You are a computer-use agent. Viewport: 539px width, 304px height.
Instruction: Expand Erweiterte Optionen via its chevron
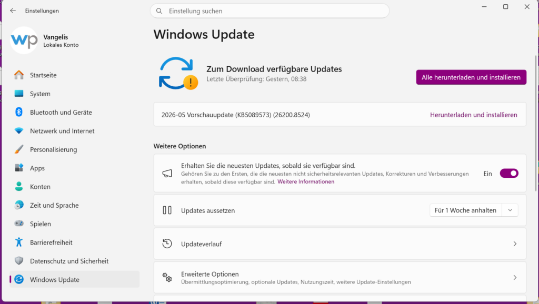(x=515, y=278)
